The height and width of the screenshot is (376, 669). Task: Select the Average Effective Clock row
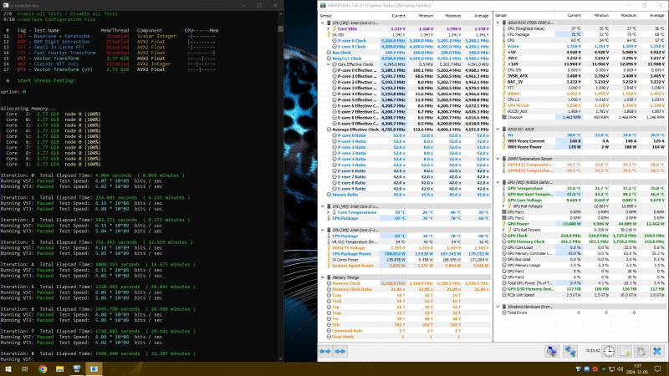tap(406, 130)
